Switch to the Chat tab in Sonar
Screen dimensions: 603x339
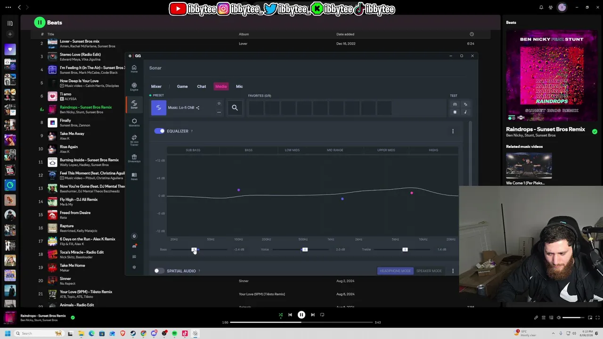point(202,87)
